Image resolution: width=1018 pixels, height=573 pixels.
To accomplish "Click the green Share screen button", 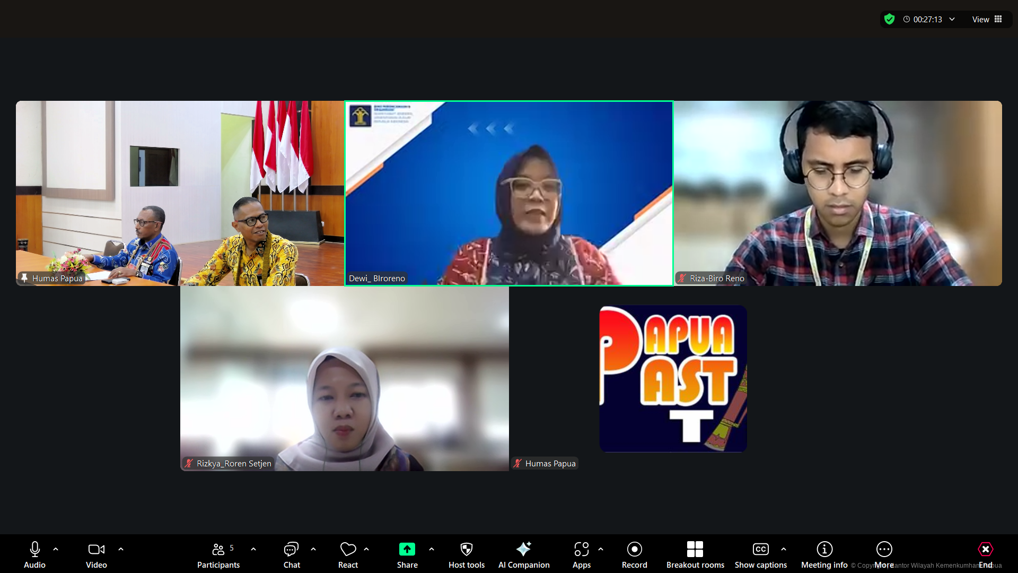I will [407, 550].
